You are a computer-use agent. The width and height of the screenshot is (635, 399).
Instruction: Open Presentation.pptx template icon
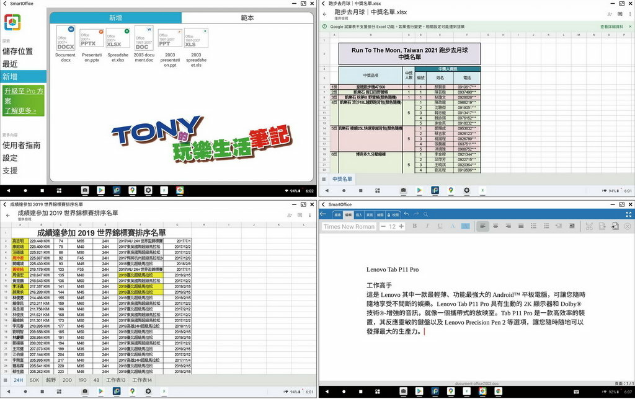92,38
